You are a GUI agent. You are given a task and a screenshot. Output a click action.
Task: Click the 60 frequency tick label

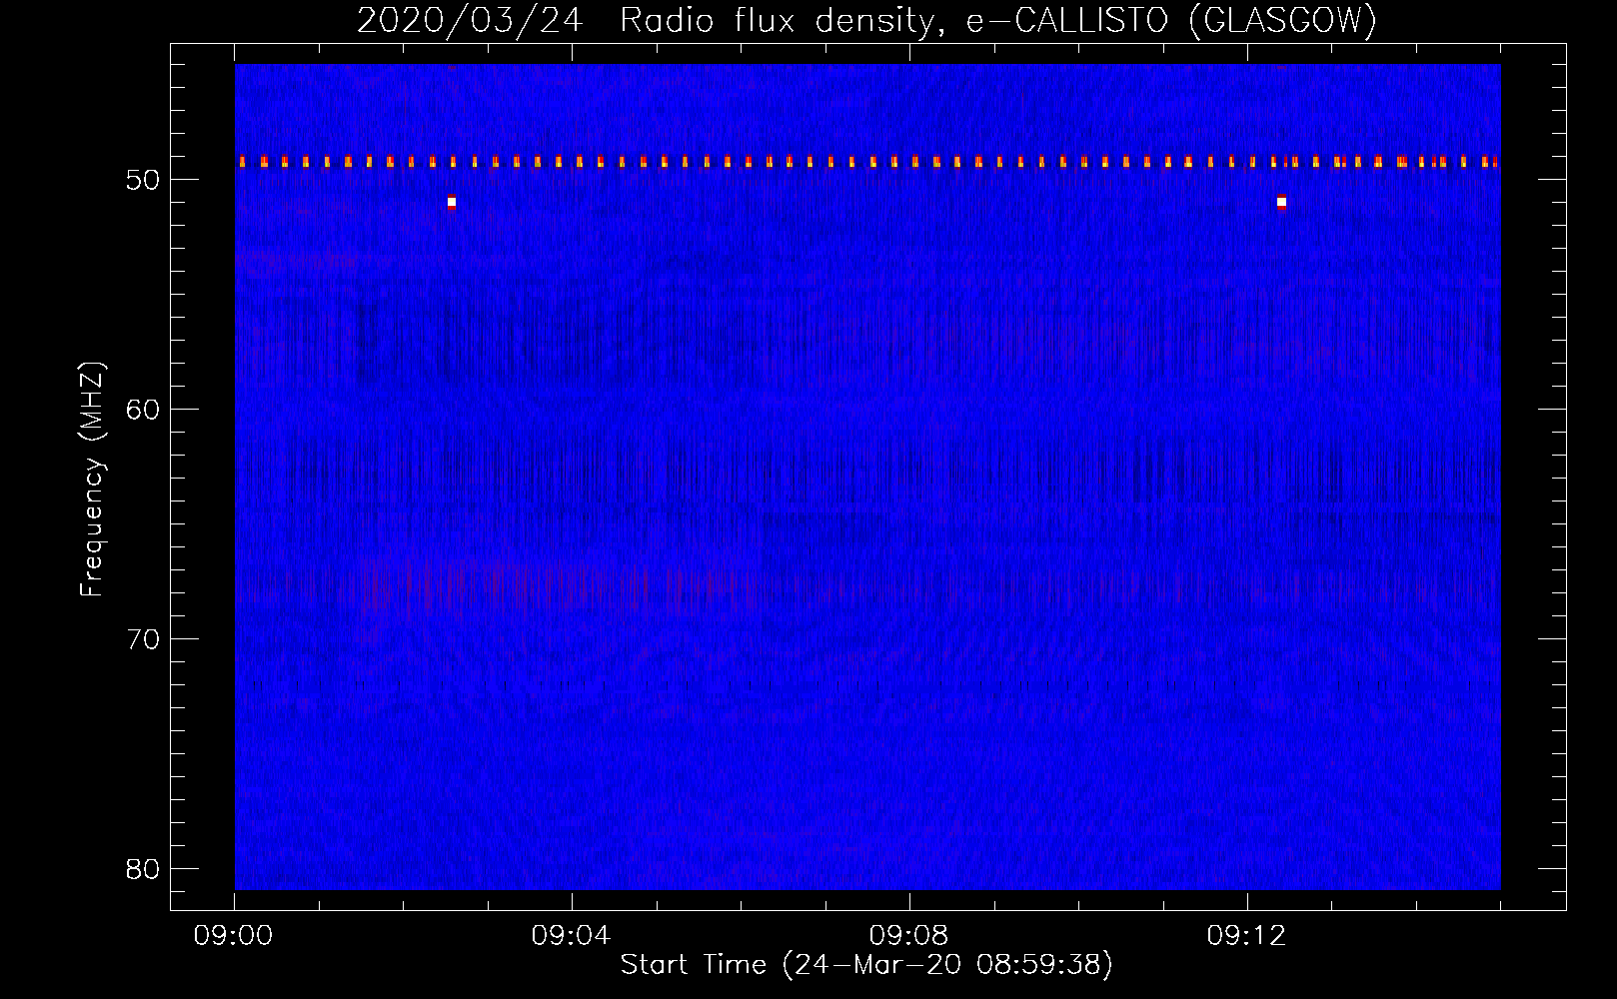click(x=144, y=410)
